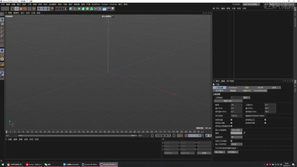Open the view clipping dropdown
This screenshot has height=167, width=297.
(237, 137)
